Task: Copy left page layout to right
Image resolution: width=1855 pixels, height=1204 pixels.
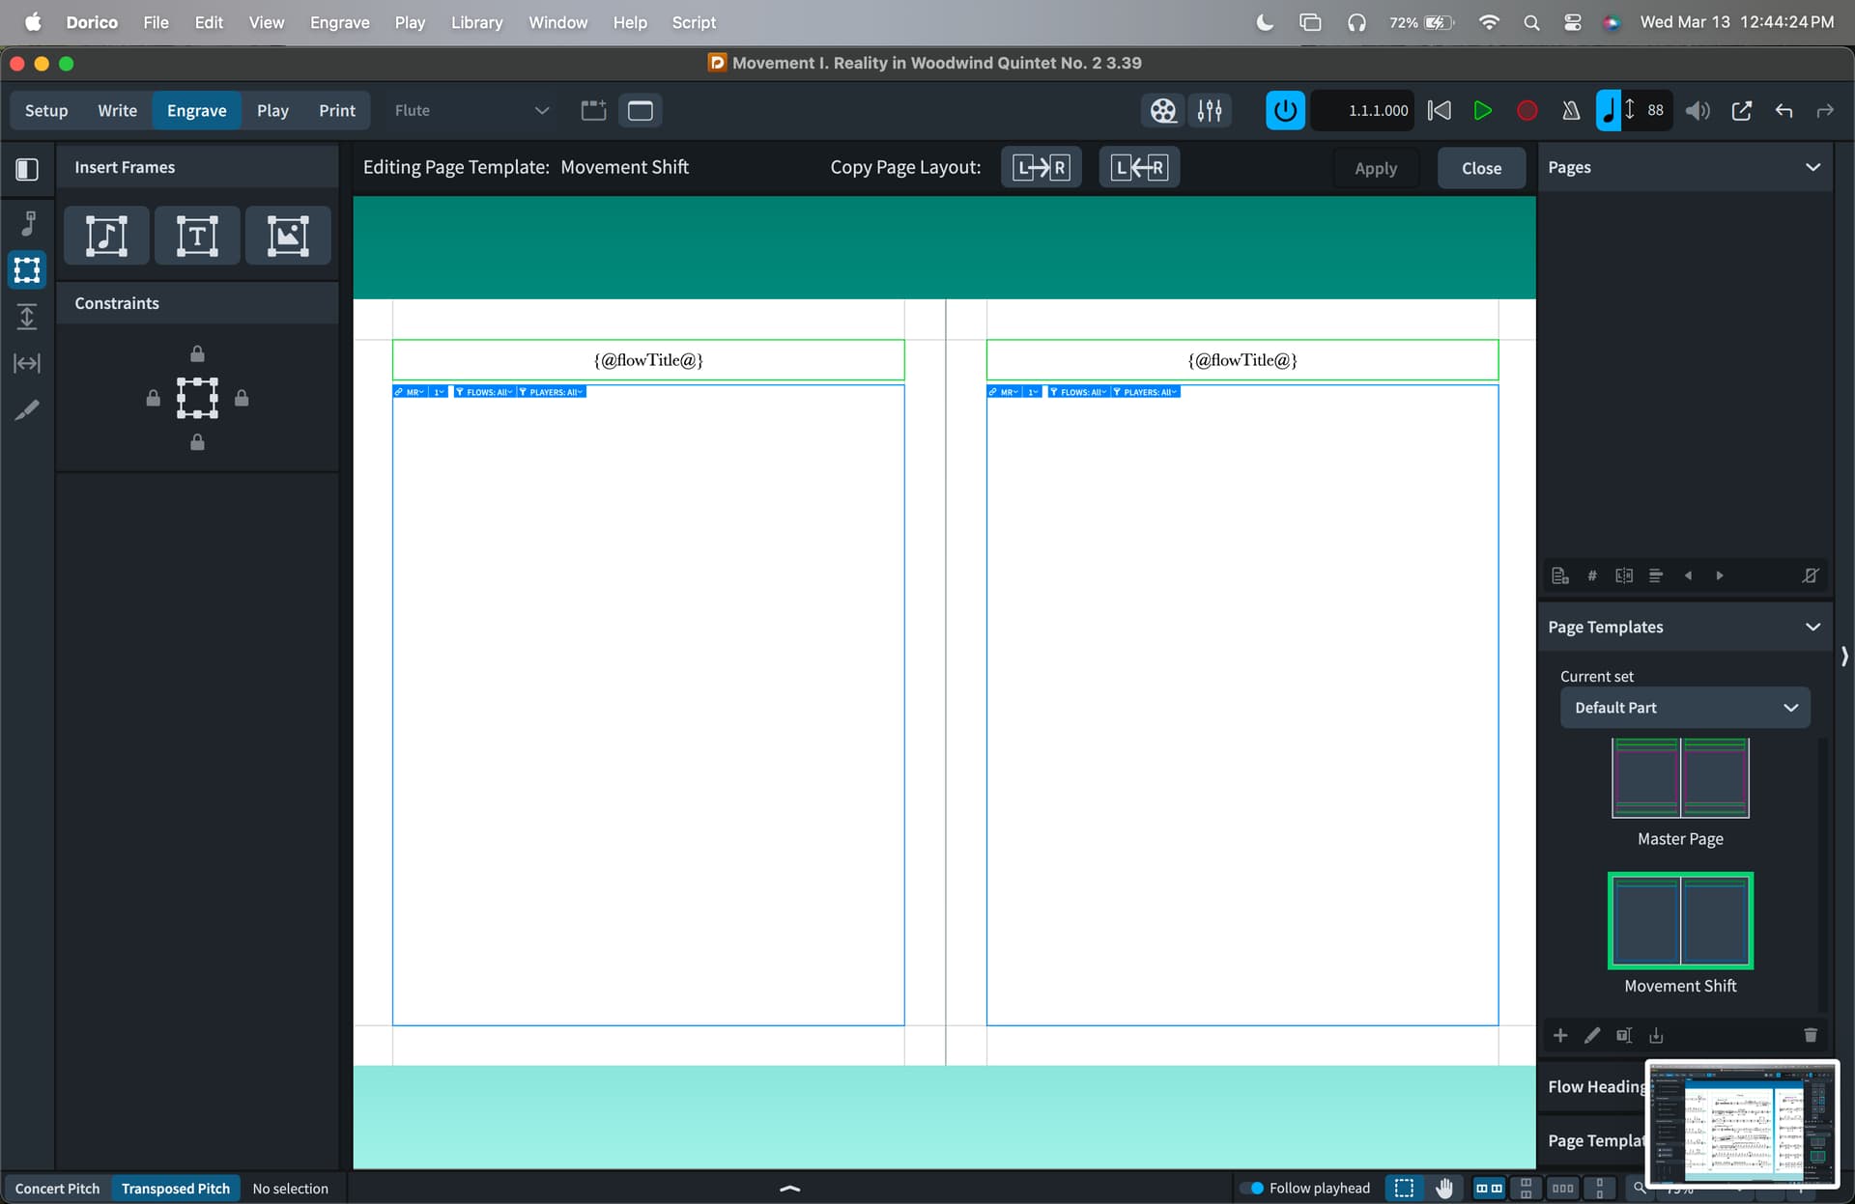Action: click(x=1041, y=167)
